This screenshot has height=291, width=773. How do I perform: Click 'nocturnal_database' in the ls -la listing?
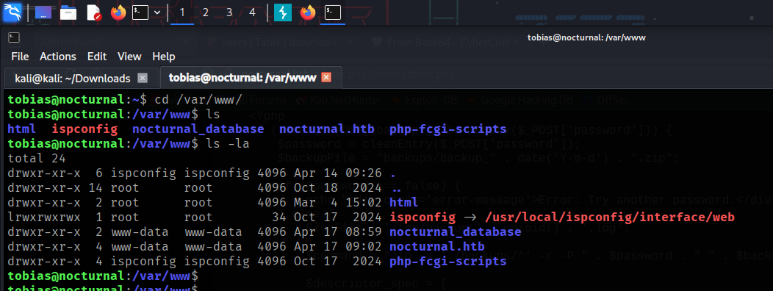(456, 231)
